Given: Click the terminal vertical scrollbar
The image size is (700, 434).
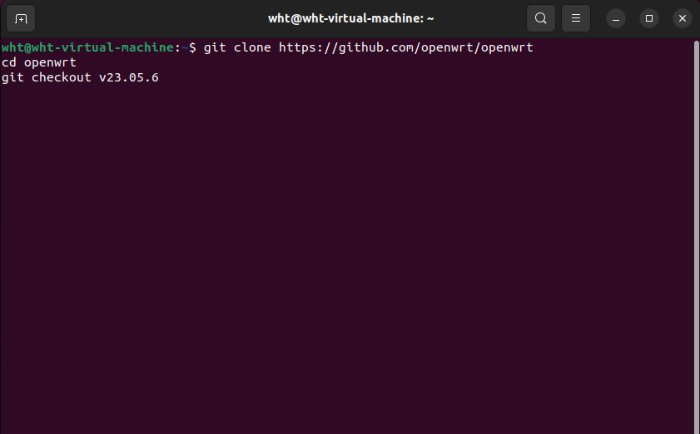Looking at the screenshot, I should (696, 233).
